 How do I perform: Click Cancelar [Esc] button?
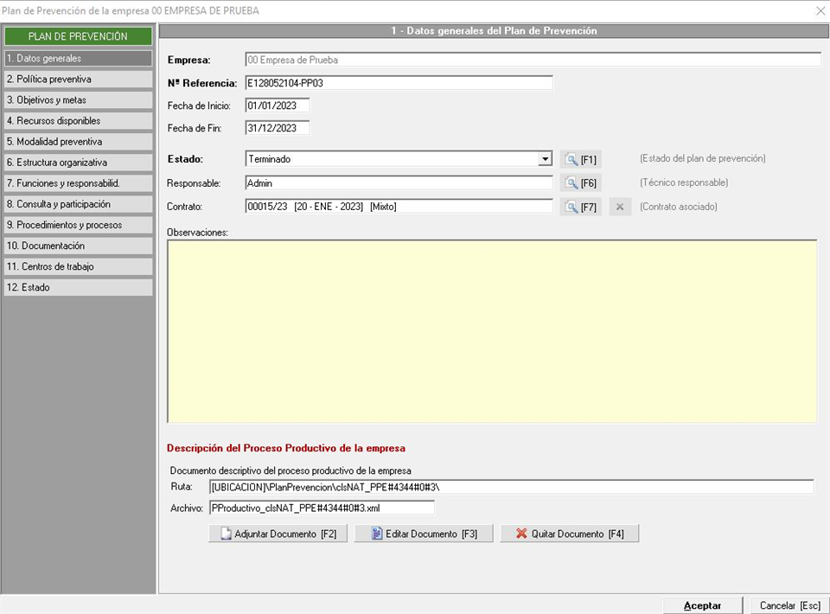click(x=789, y=605)
